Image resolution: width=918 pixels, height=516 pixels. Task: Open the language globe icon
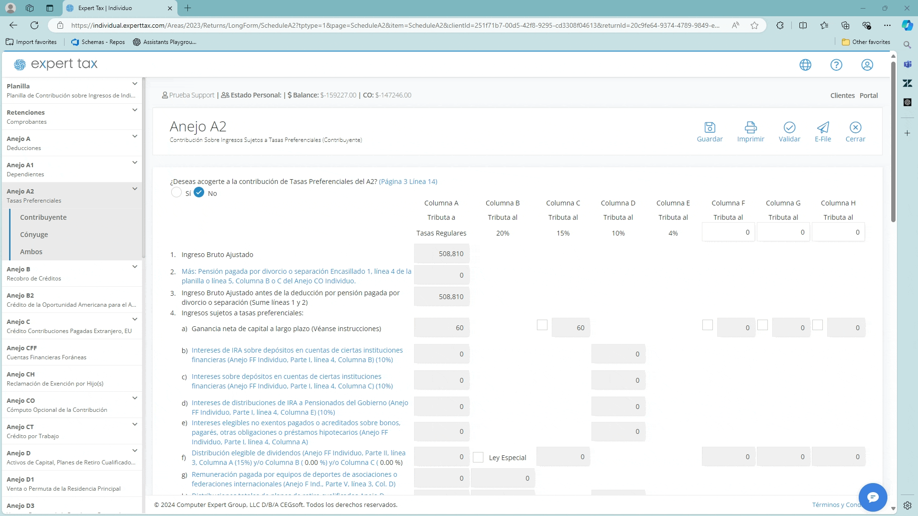[x=805, y=65]
